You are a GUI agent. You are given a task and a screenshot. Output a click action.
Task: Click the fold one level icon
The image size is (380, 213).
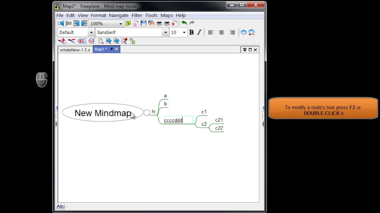tap(92, 41)
